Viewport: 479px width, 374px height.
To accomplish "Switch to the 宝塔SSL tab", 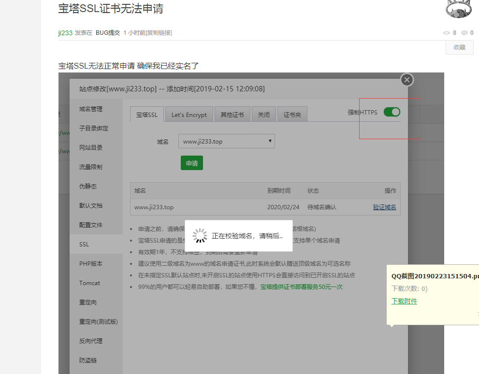I will click(147, 115).
